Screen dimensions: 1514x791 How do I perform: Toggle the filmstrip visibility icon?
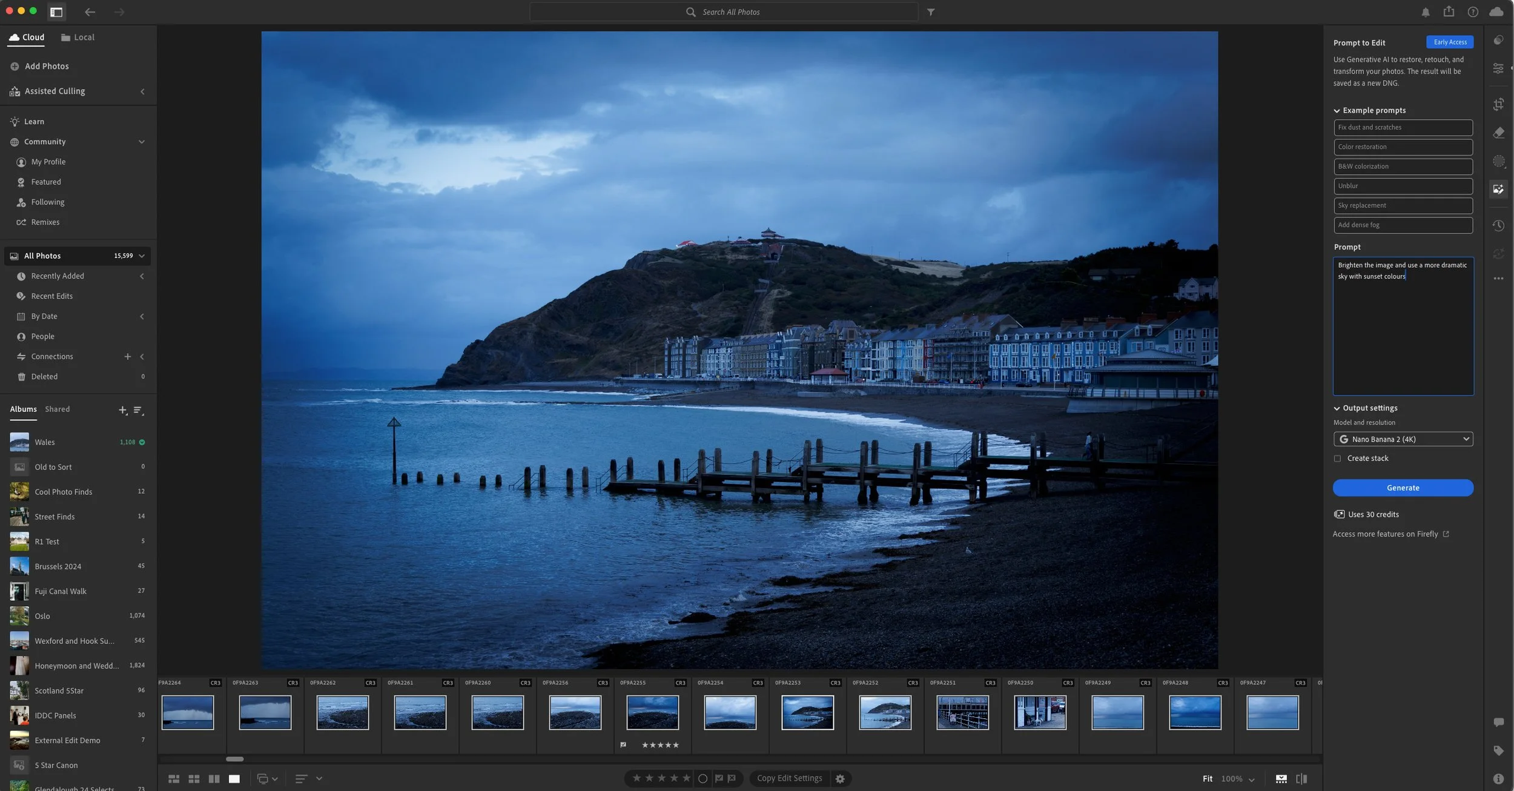1281,779
